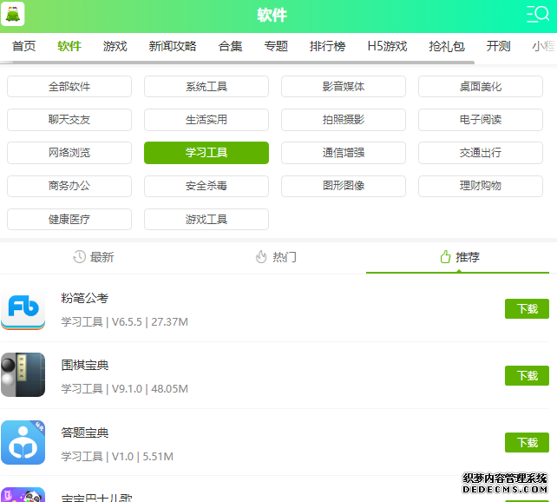This screenshot has width=557, height=502.
Task: Open the 开测 nav tab
Action: tap(498, 46)
